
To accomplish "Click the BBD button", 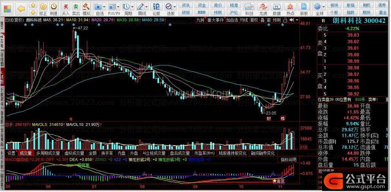I will 202,12.
